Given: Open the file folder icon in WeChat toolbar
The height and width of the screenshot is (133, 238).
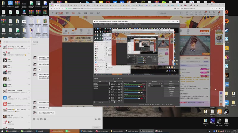Looking at the screenshot, I should click(41, 119).
